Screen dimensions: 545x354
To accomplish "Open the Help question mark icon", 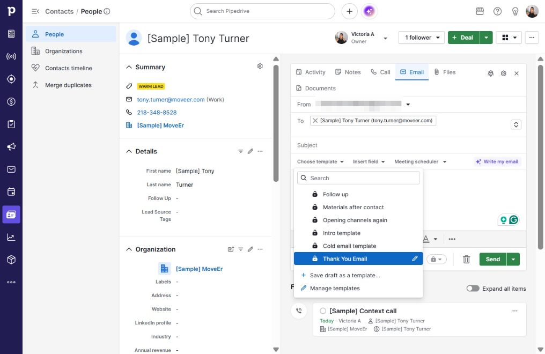I will [x=497, y=11].
